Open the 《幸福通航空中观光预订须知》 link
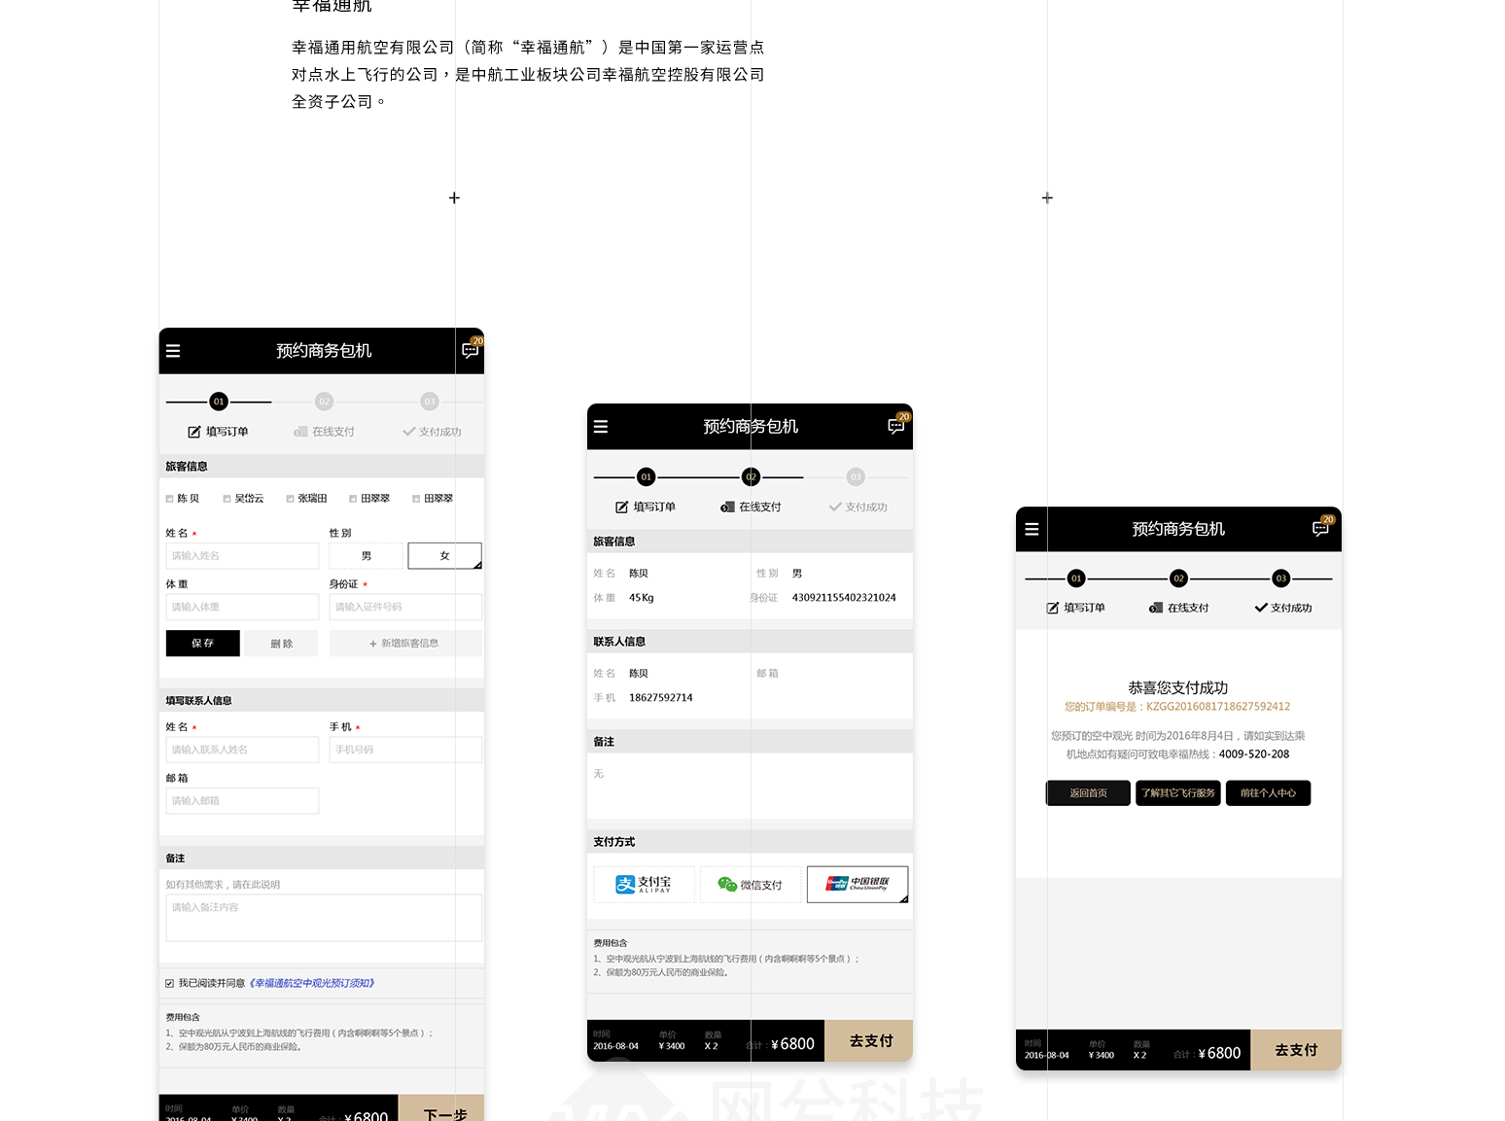 [x=312, y=984]
